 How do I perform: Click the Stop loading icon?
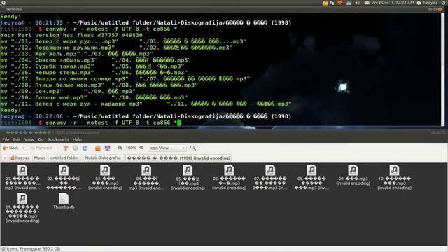point(76,148)
